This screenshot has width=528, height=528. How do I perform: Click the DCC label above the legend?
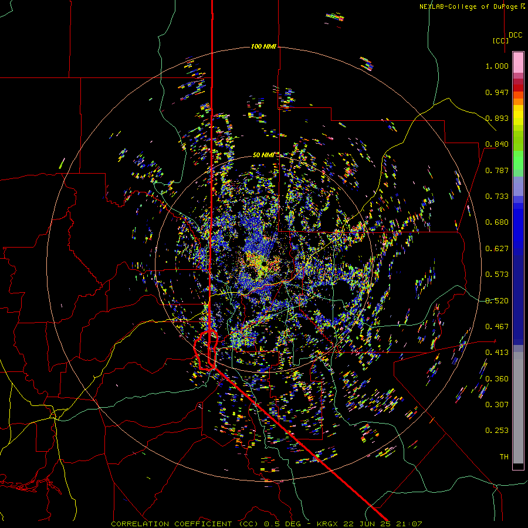pyautogui.click(x=515, y=35)
